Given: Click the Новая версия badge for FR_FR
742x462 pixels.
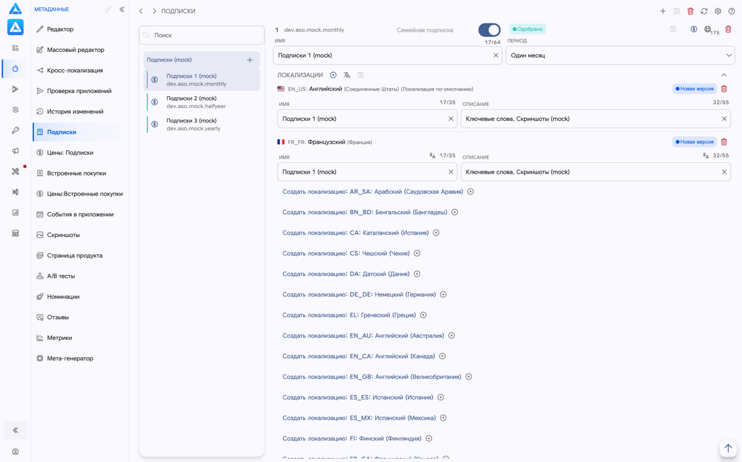Looking at the screenshot, I should (x=694, y=142).
